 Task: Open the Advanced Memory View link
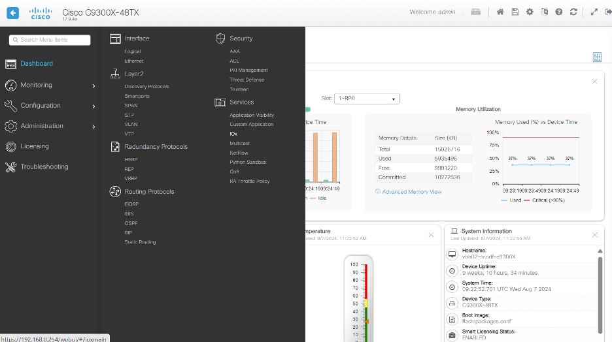(412, 192)
